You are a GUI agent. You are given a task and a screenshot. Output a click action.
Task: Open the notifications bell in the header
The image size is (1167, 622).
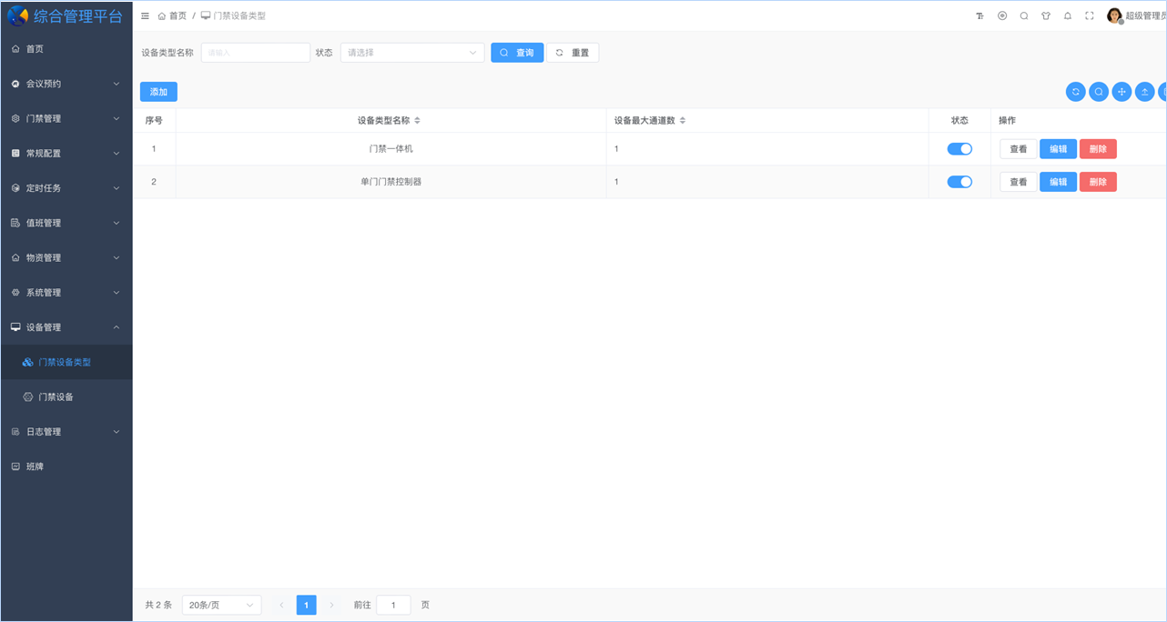(x=1068, y=15)
